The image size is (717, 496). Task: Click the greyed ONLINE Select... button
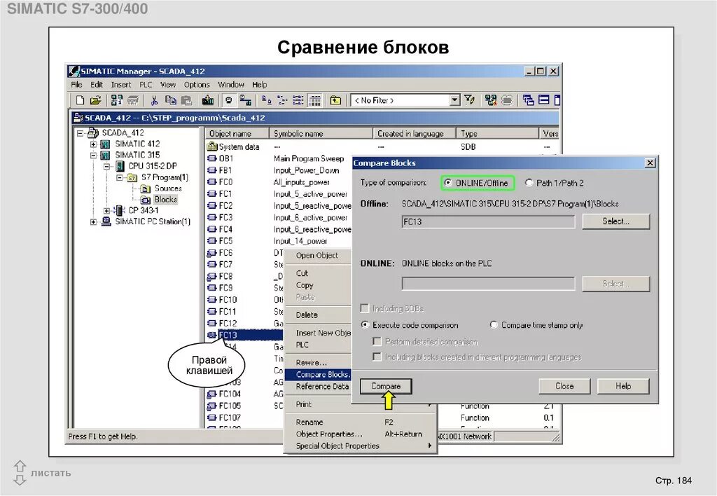pos(616,284)
